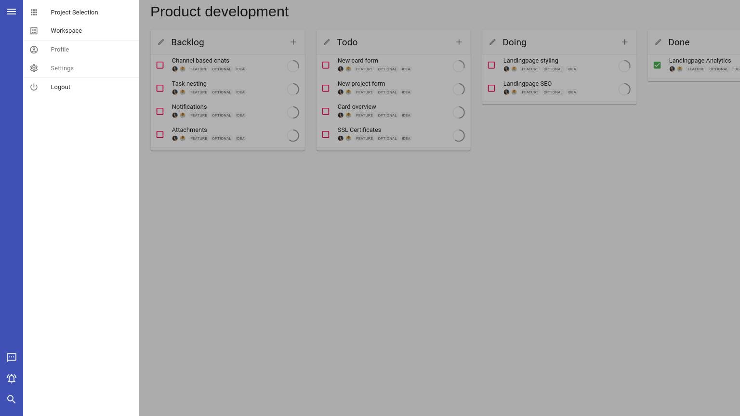Image resolution: width=740 pixels, height=416 pixels.
Task: Mark New project form as complete
Action: (x=326, y=88)
